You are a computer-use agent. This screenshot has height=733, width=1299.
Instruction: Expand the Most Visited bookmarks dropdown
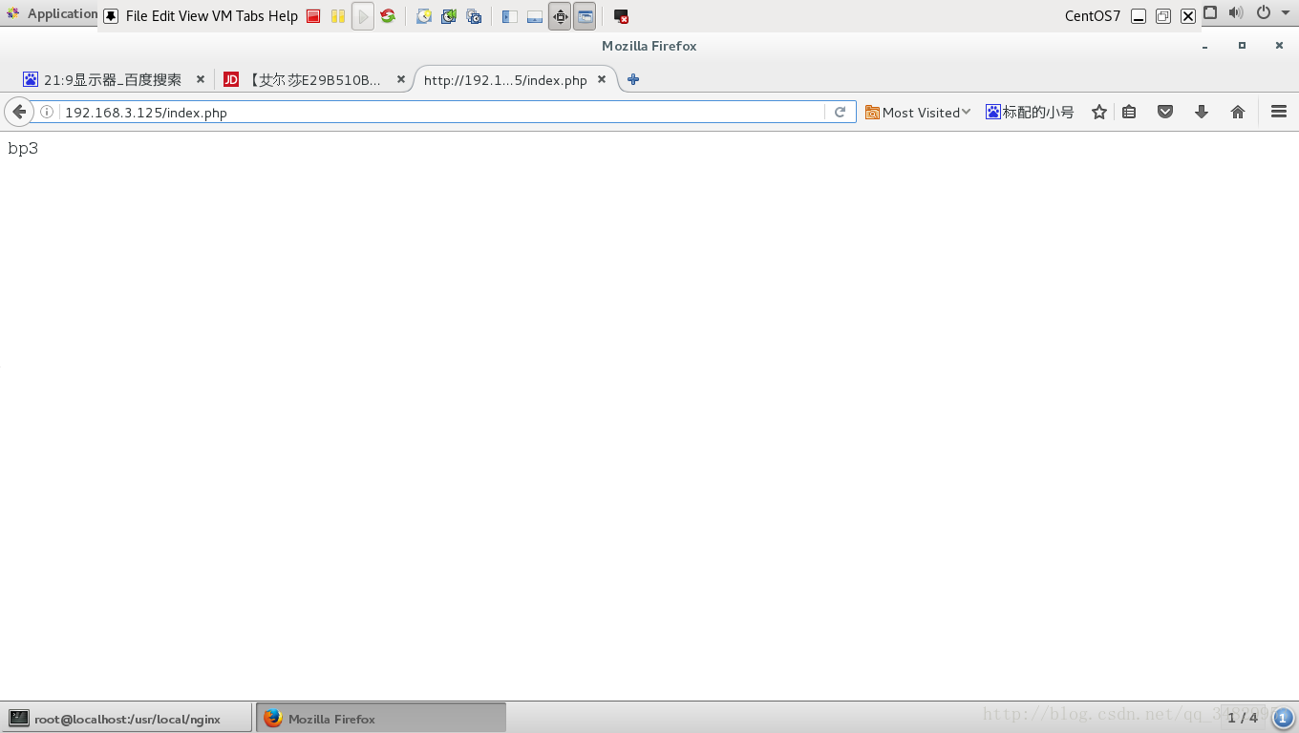[918, 112]
